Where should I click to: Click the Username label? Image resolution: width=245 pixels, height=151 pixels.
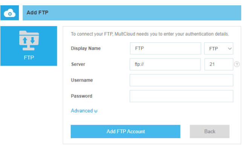pyautogui.click(x=82, y=80)
